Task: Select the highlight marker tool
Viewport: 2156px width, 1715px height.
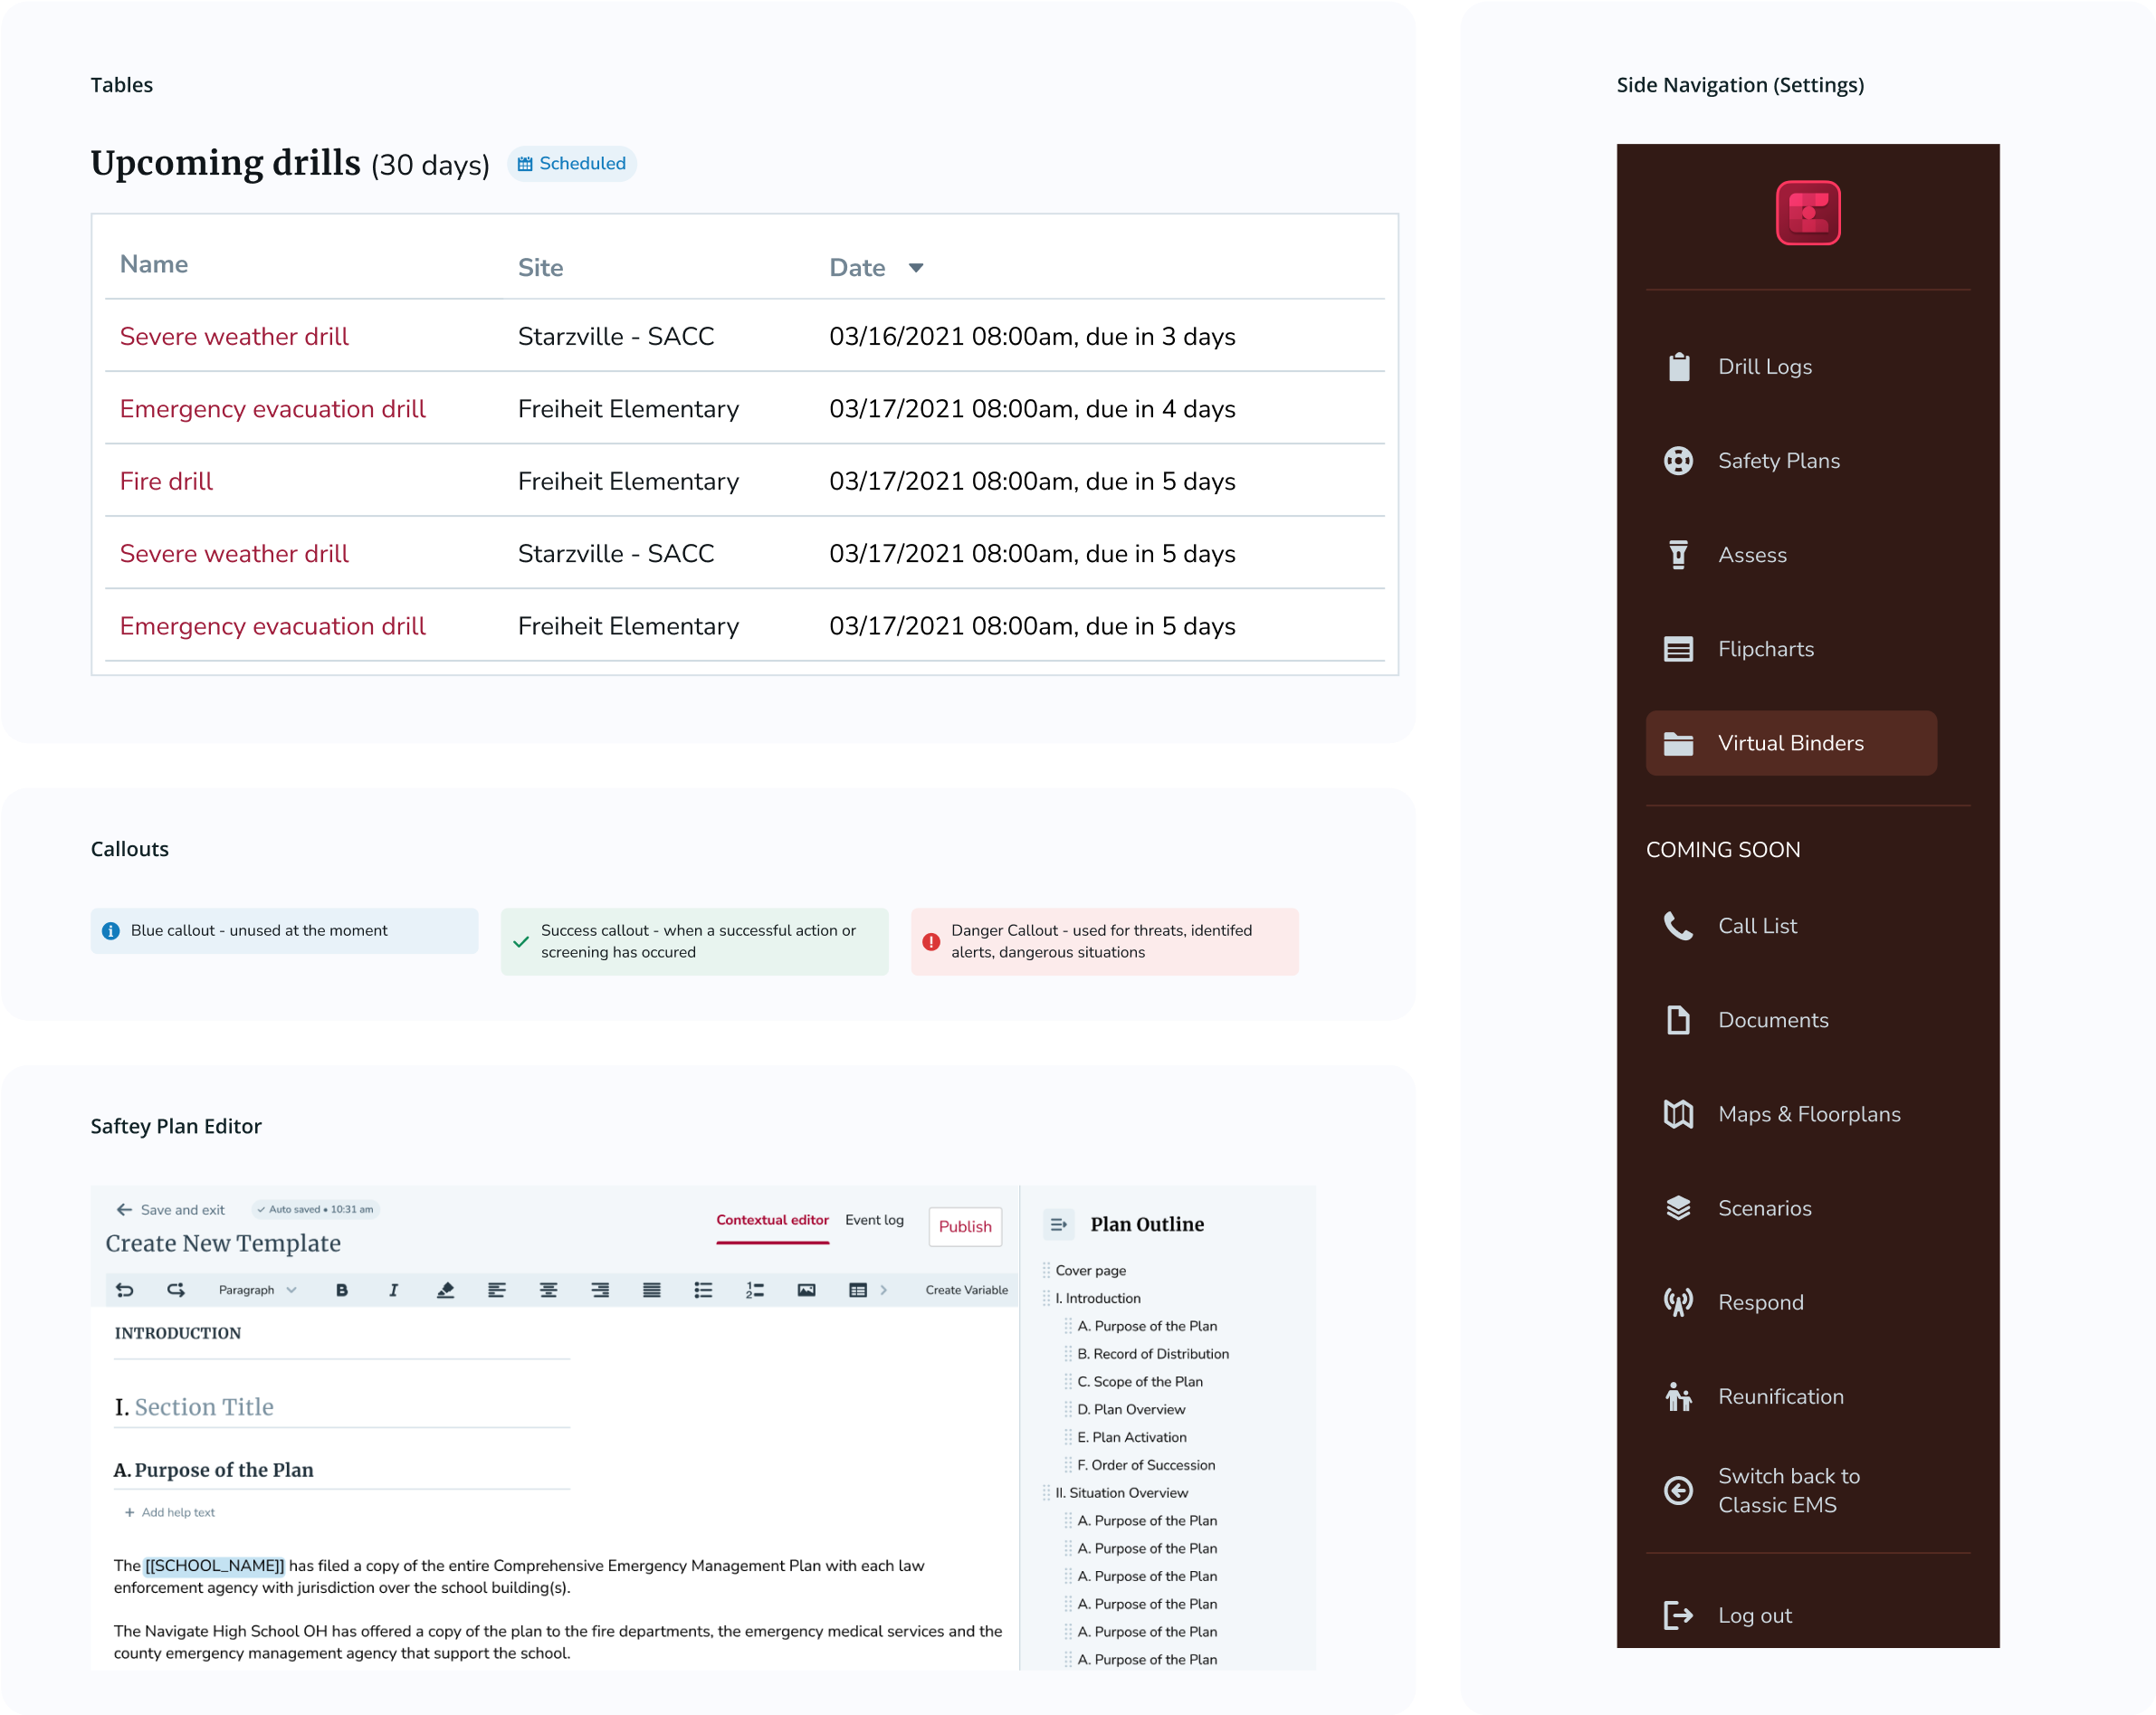Action: [445, 1290]
